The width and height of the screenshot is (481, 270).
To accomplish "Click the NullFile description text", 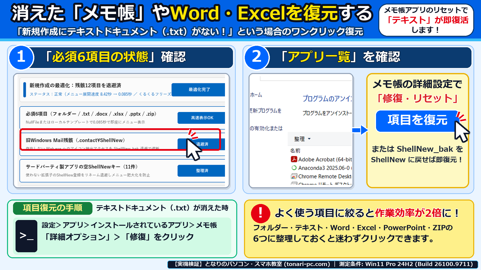I will [x=85, y=122].
